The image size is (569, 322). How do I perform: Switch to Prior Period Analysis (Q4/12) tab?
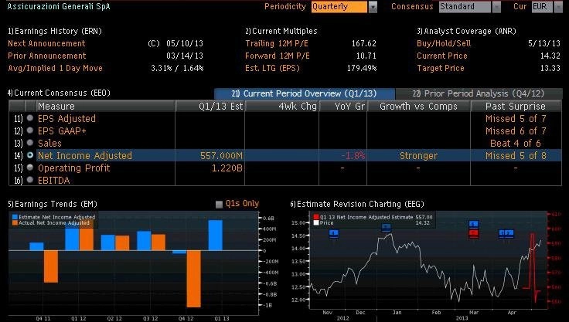pos(479,93)
